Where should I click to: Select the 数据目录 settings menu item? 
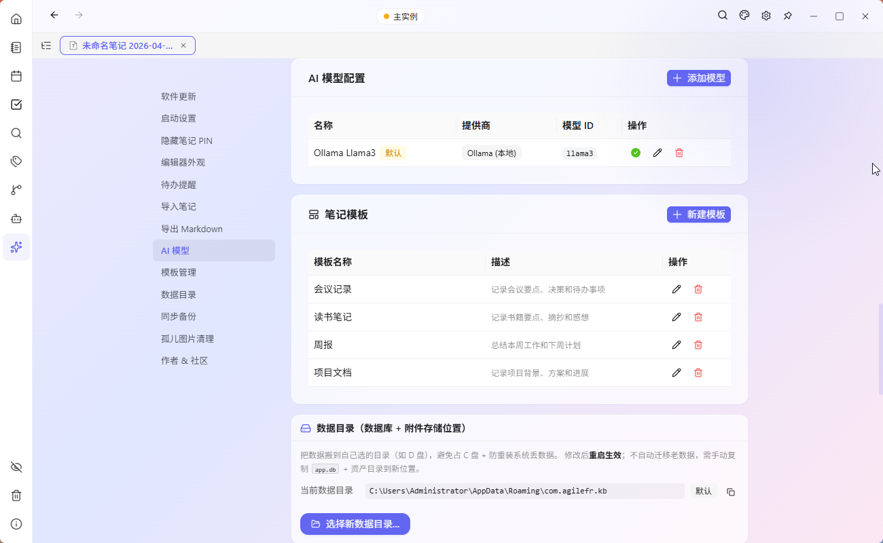point(179,294)
